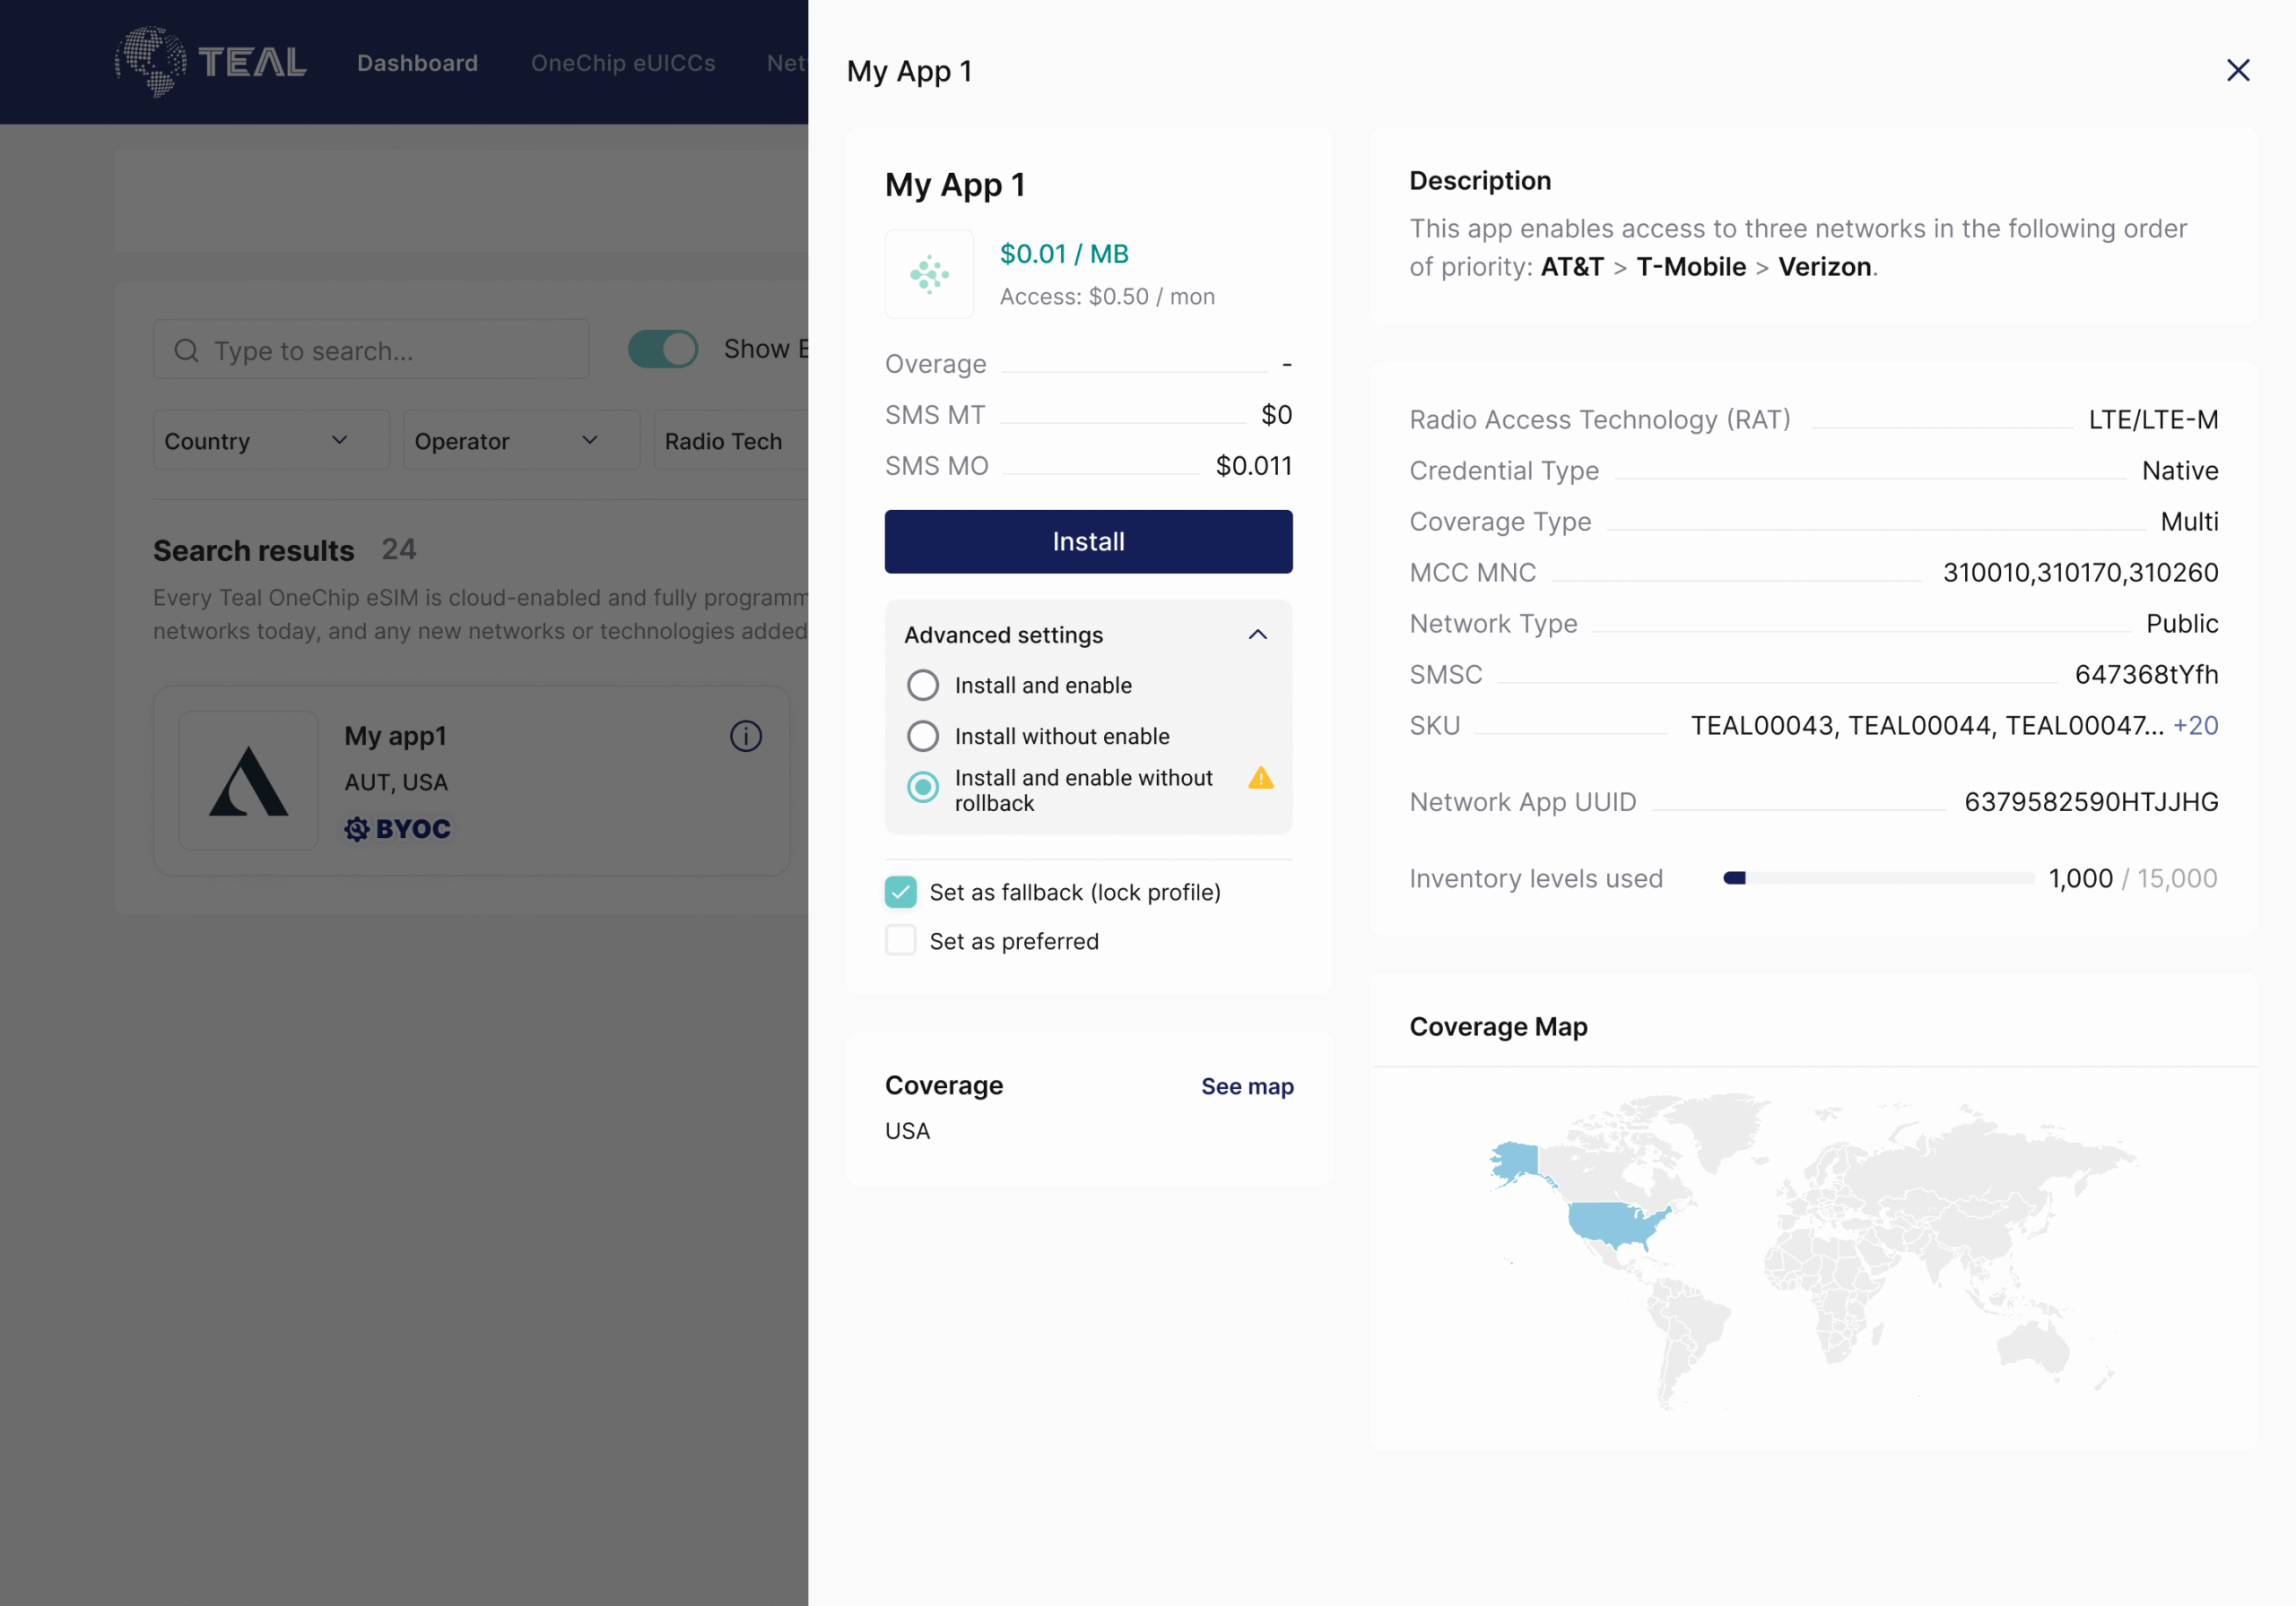Click the See map link
The width and height of the screenshot is (2296, 1606).
[1246, 1086]
